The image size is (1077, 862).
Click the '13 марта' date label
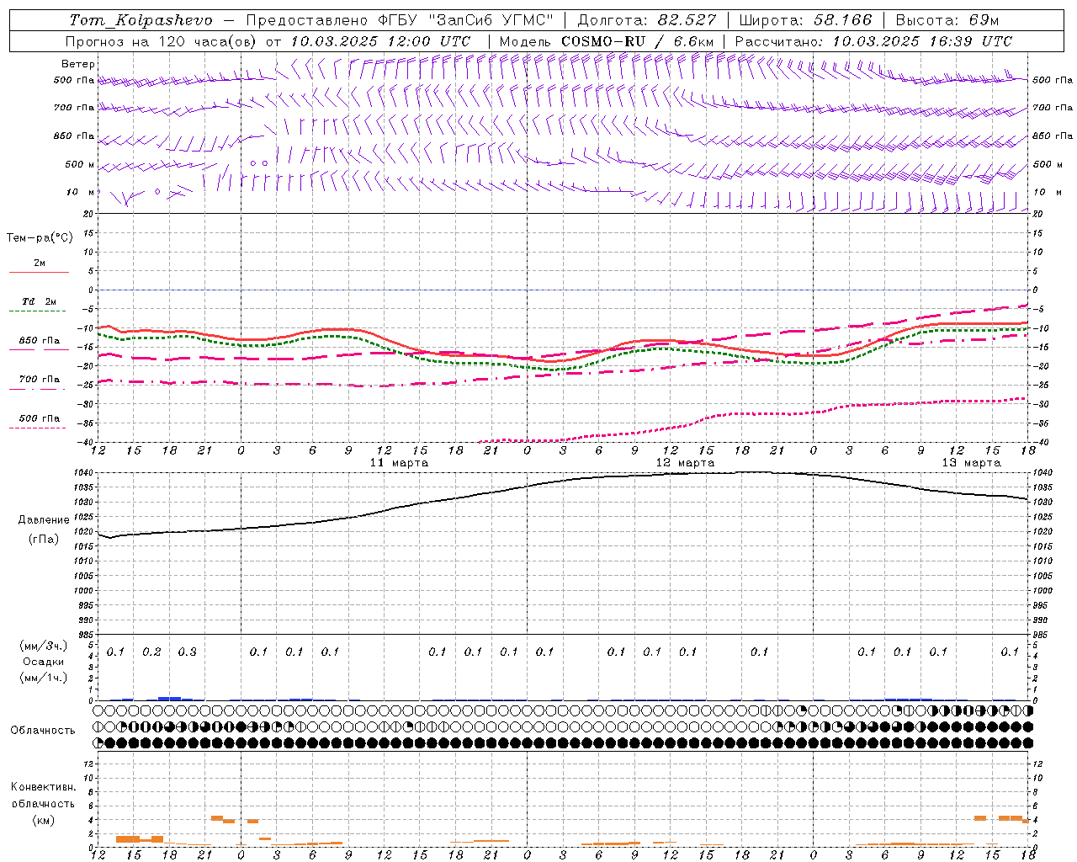[x=971, y=463]
